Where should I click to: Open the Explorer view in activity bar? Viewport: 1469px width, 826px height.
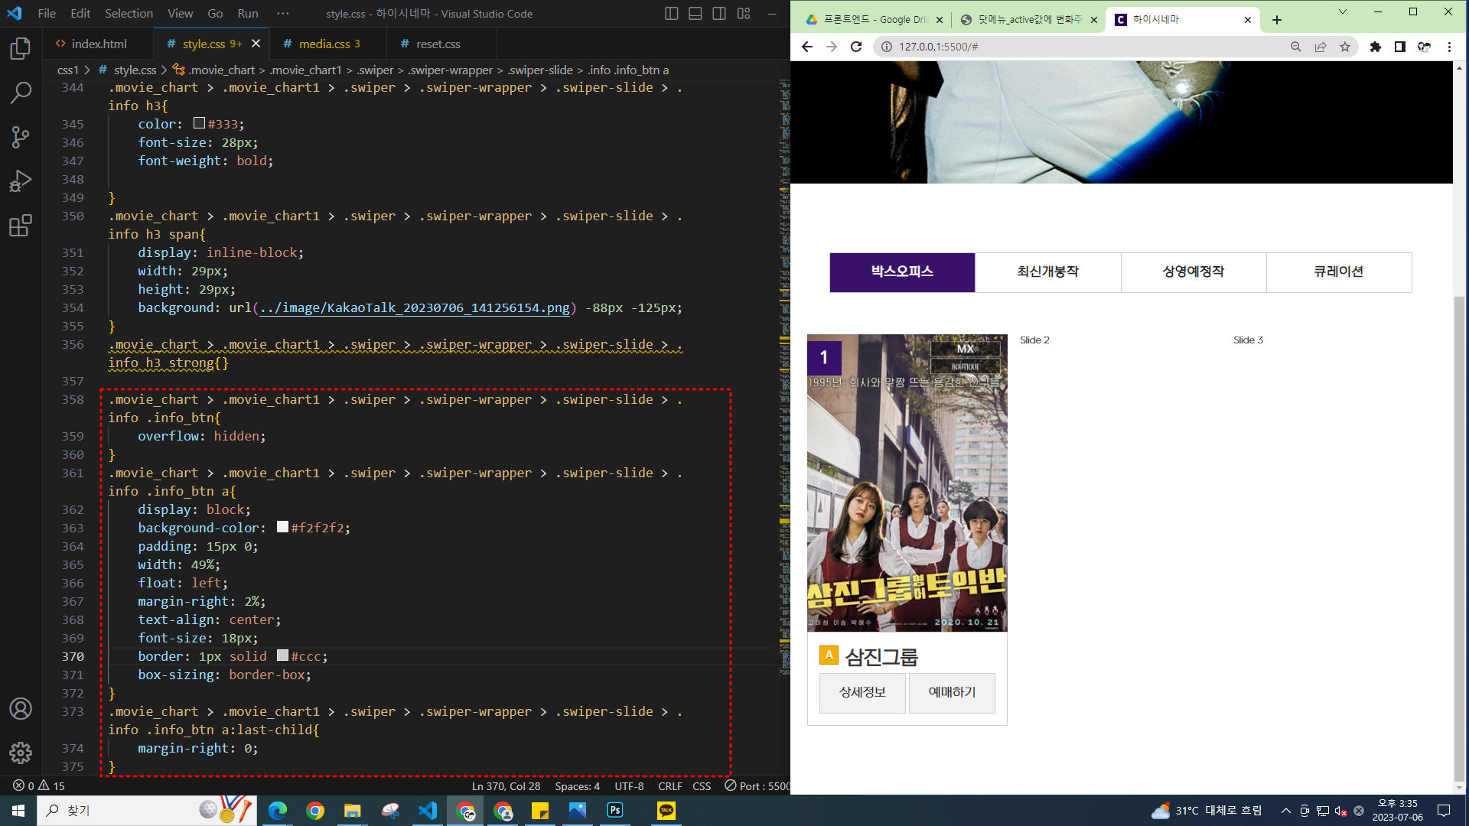(21, 49)
